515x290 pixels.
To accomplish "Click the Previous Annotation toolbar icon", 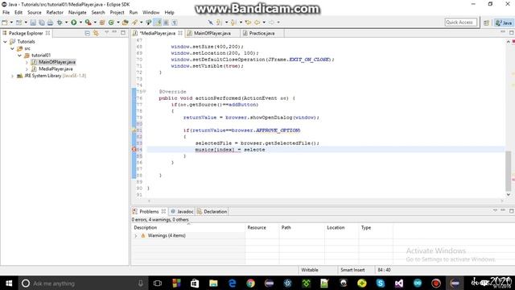I will click(x=233, y=23).
